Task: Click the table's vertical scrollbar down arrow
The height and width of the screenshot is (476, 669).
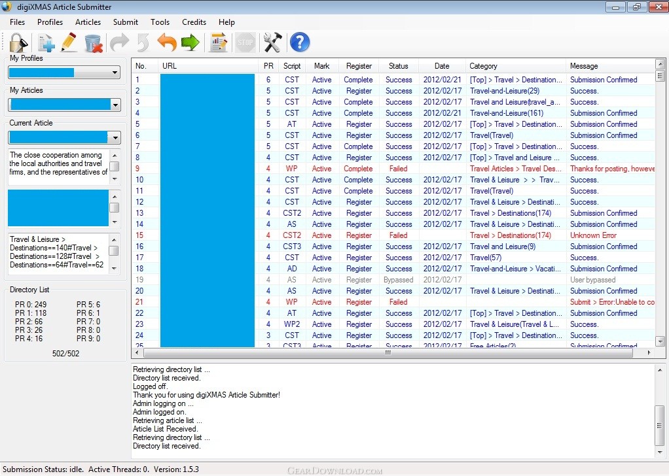Action: (660, 341)
